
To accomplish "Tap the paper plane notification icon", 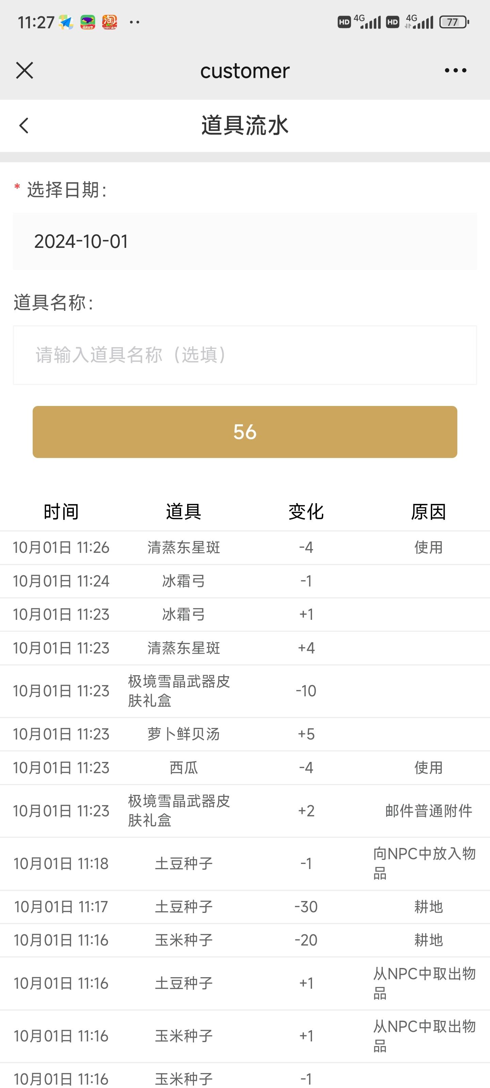I will 66,22.
